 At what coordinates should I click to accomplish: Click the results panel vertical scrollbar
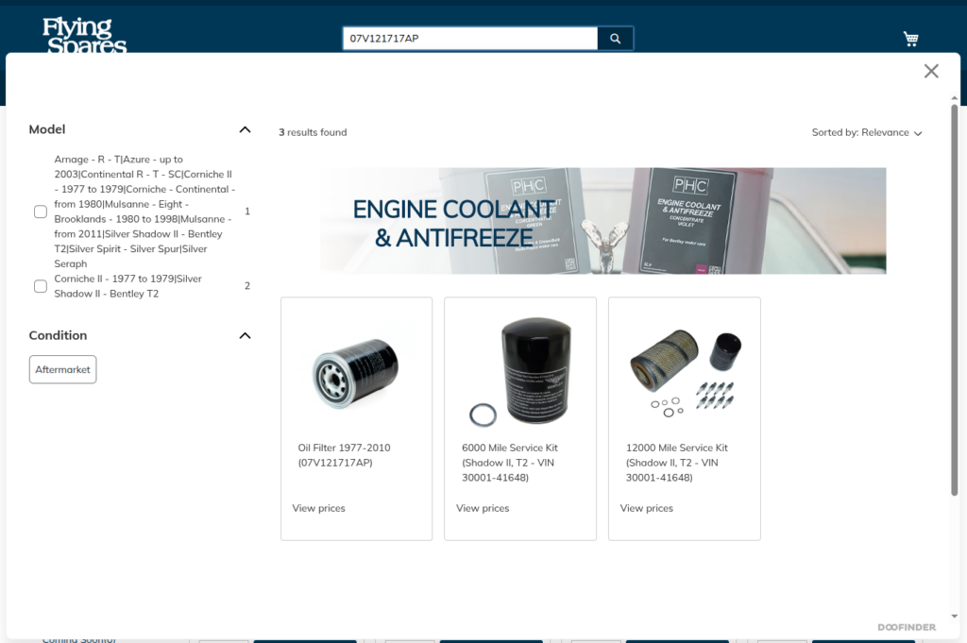pos(955,299)
